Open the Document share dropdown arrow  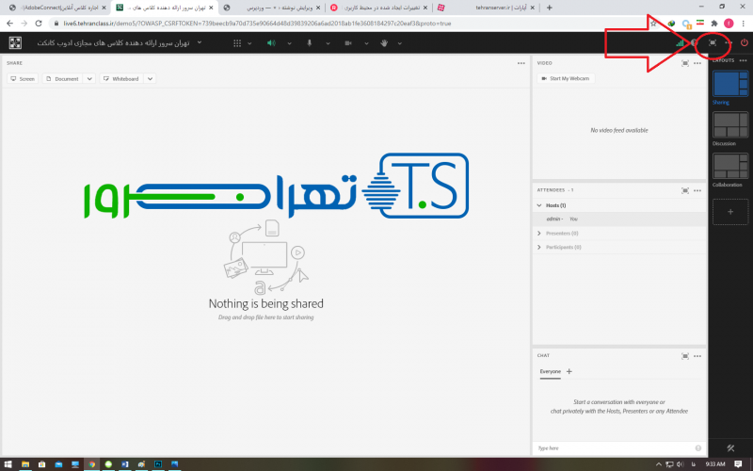point(89,79)
